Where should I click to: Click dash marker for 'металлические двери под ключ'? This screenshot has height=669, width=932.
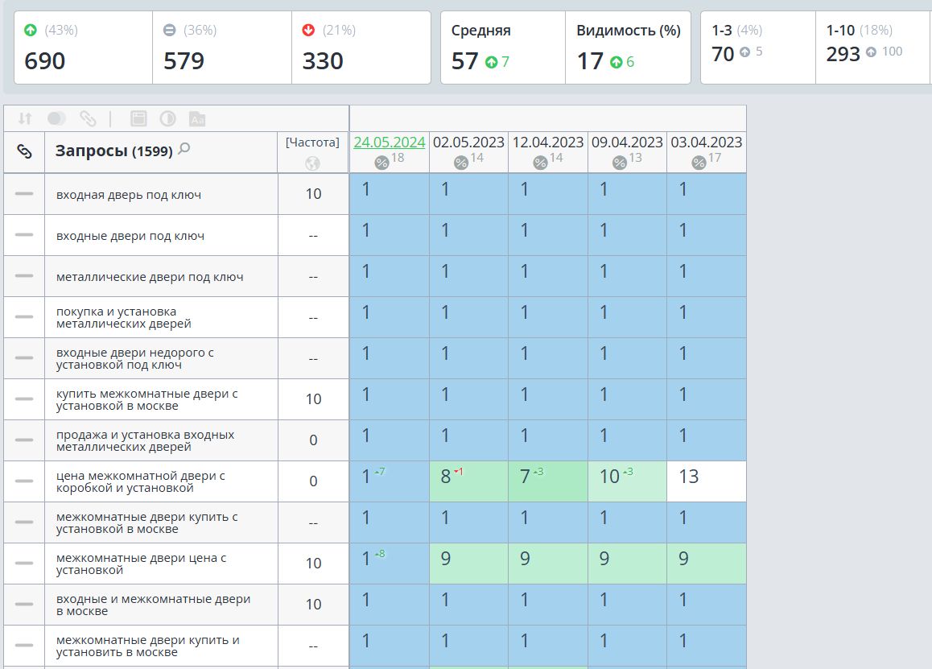click(x=24, y=276)
